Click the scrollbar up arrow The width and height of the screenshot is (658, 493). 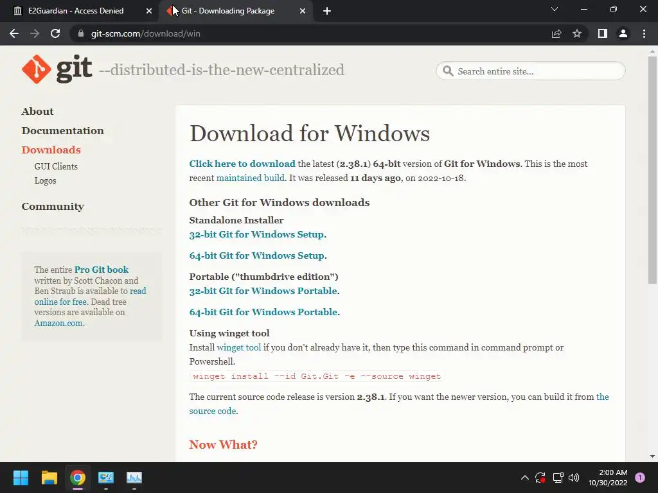pos(652,51)
